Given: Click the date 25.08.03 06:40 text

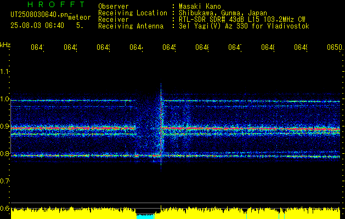Looking at the screenshot, I should 37,26.
